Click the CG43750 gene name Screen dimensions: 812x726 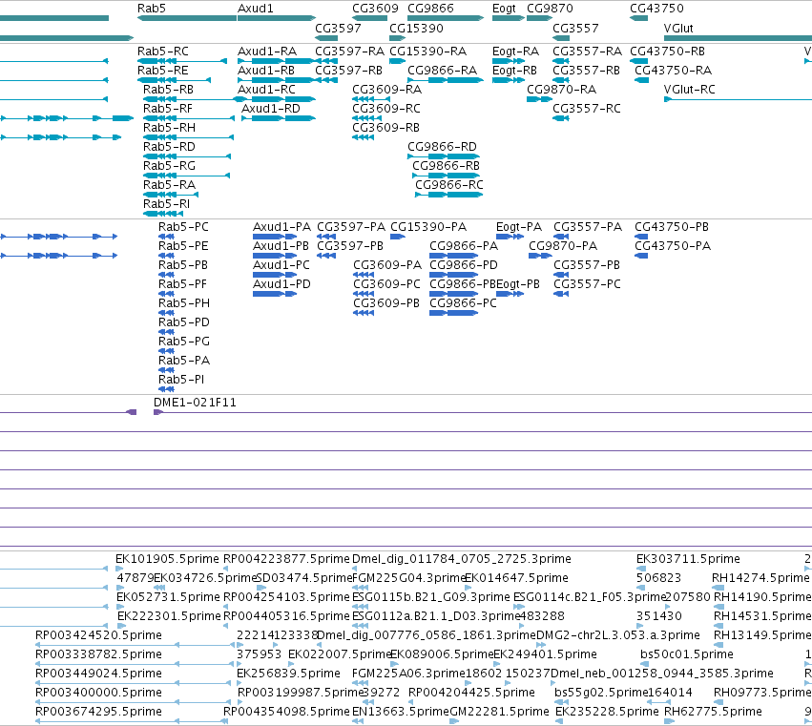(x=656, y=9)
